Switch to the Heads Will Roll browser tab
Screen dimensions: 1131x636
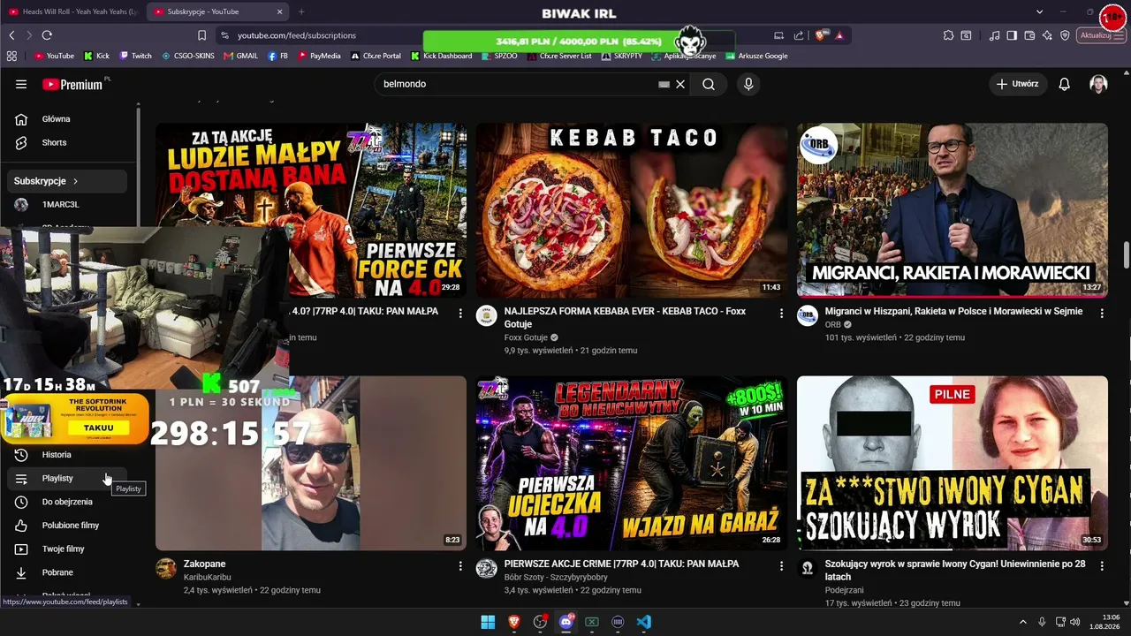click(x=73, y=11)
